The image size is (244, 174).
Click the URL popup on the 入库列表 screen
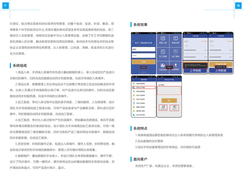coord(195,66)
